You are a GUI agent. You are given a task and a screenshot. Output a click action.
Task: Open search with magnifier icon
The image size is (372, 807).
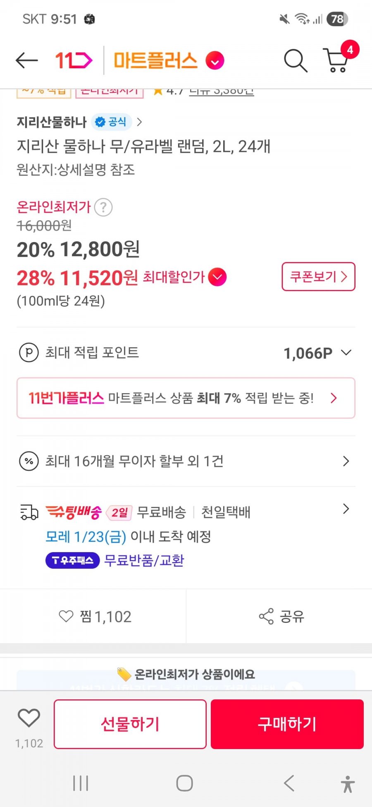click(x=295, y=61)
